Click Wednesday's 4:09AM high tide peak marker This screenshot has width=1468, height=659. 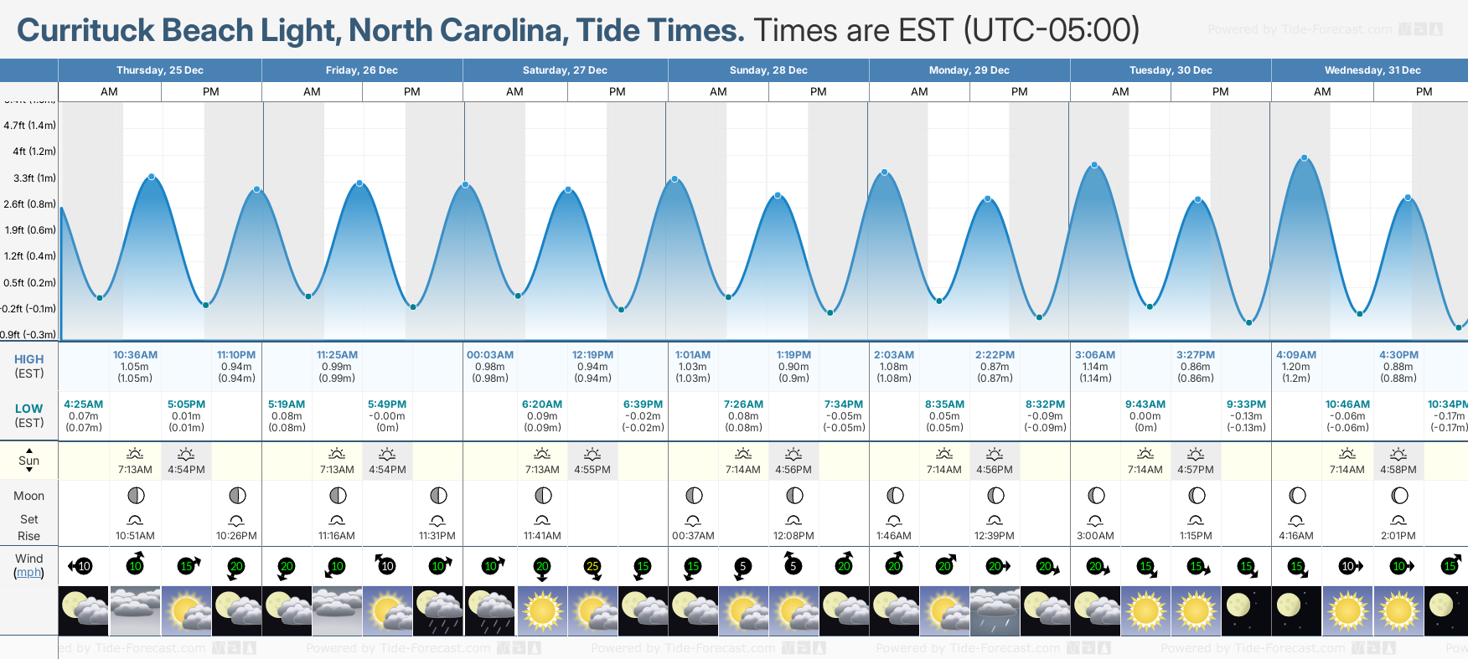[1304, 158]
